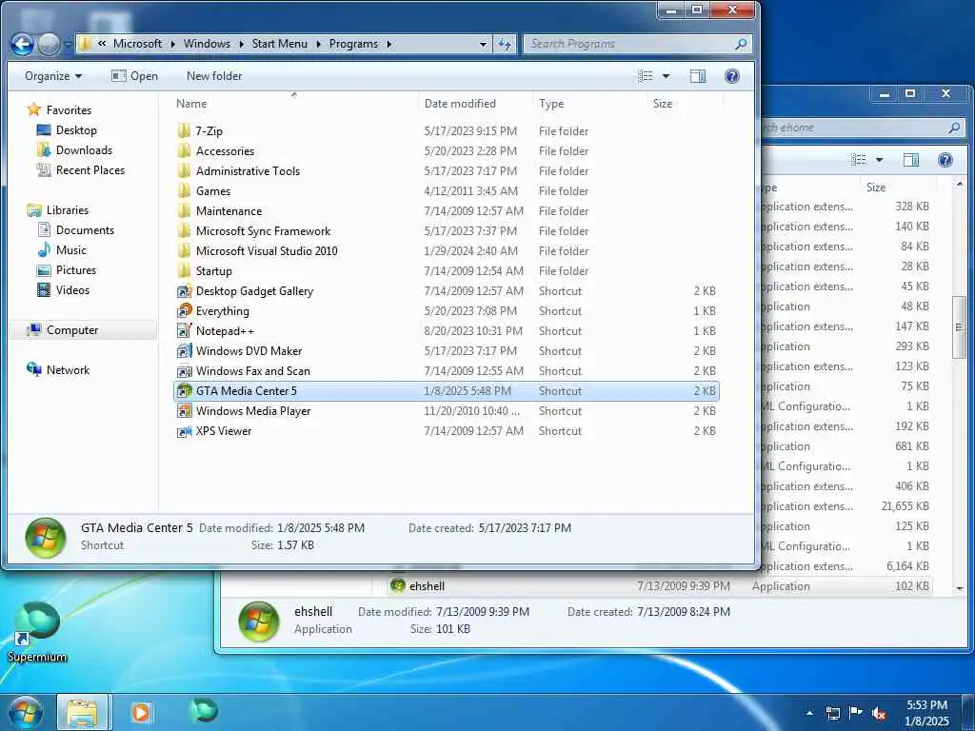975x731 pixels.
Task: Click the Back navigation arrow in Programs window
Action: pos(23,44)
